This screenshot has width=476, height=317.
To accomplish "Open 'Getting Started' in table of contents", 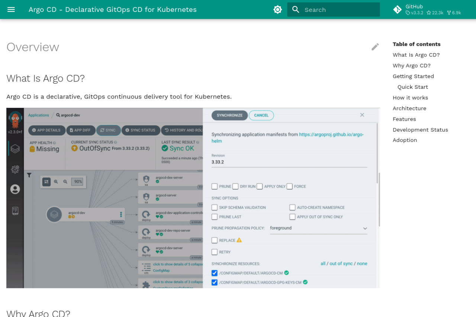I will pyautogui.click(x=413, y=76).
